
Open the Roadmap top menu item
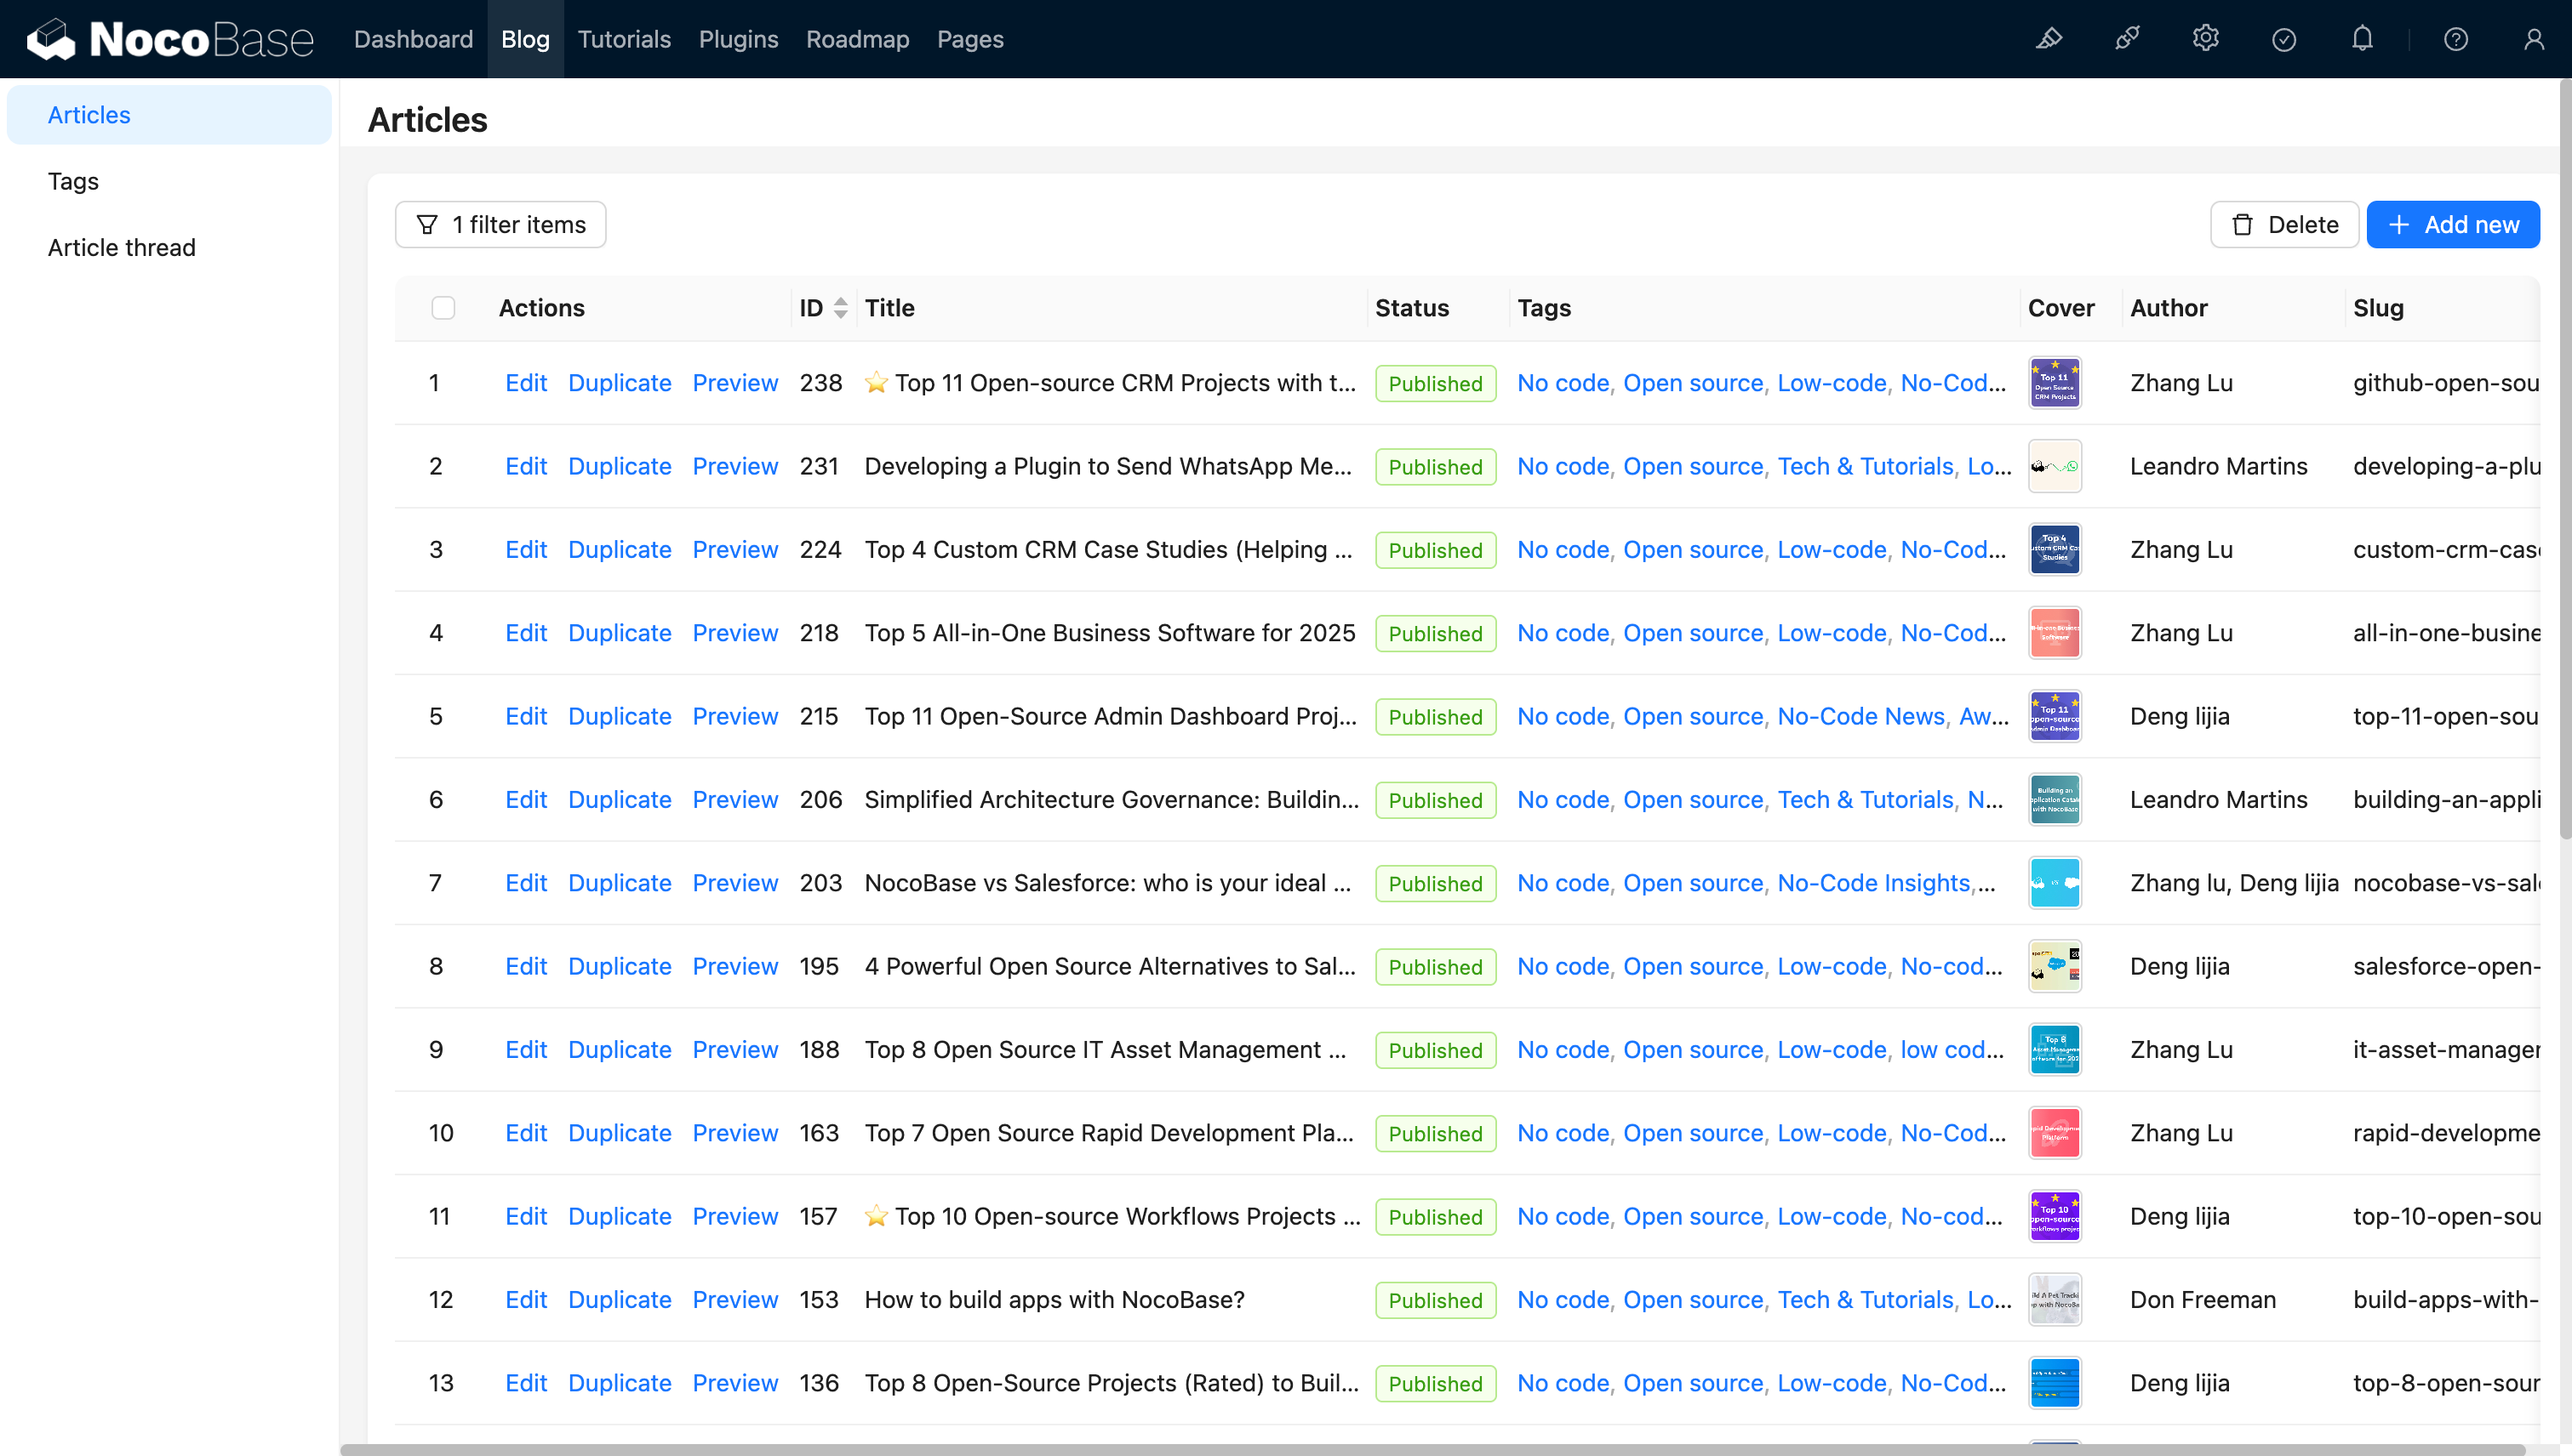click(858, 39)
